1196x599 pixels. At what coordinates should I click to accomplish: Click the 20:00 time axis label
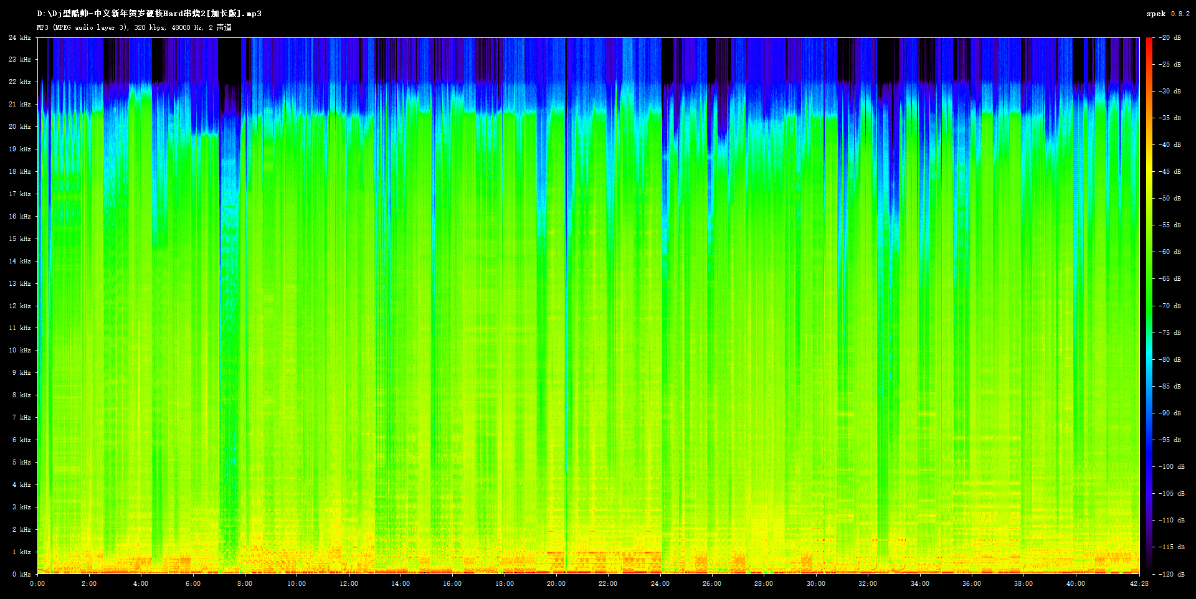[556, 583]
